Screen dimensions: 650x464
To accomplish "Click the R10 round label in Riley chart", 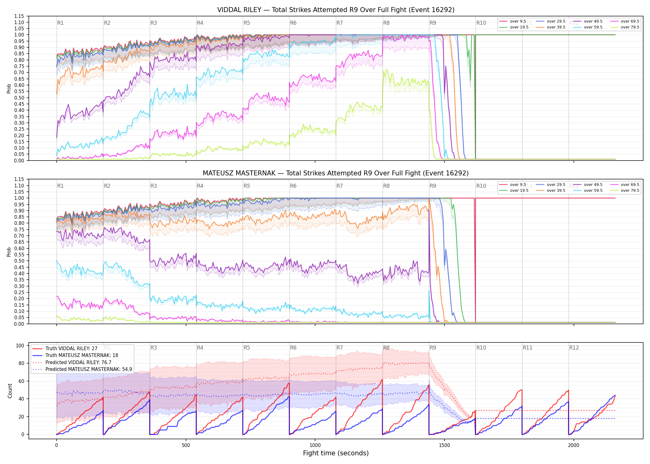I will (481, 23).
